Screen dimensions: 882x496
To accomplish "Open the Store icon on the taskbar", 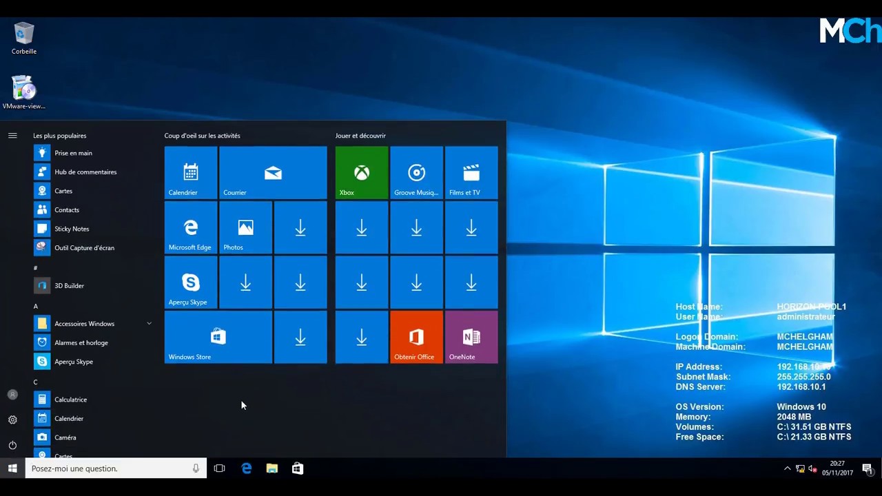I will [298, 468].
